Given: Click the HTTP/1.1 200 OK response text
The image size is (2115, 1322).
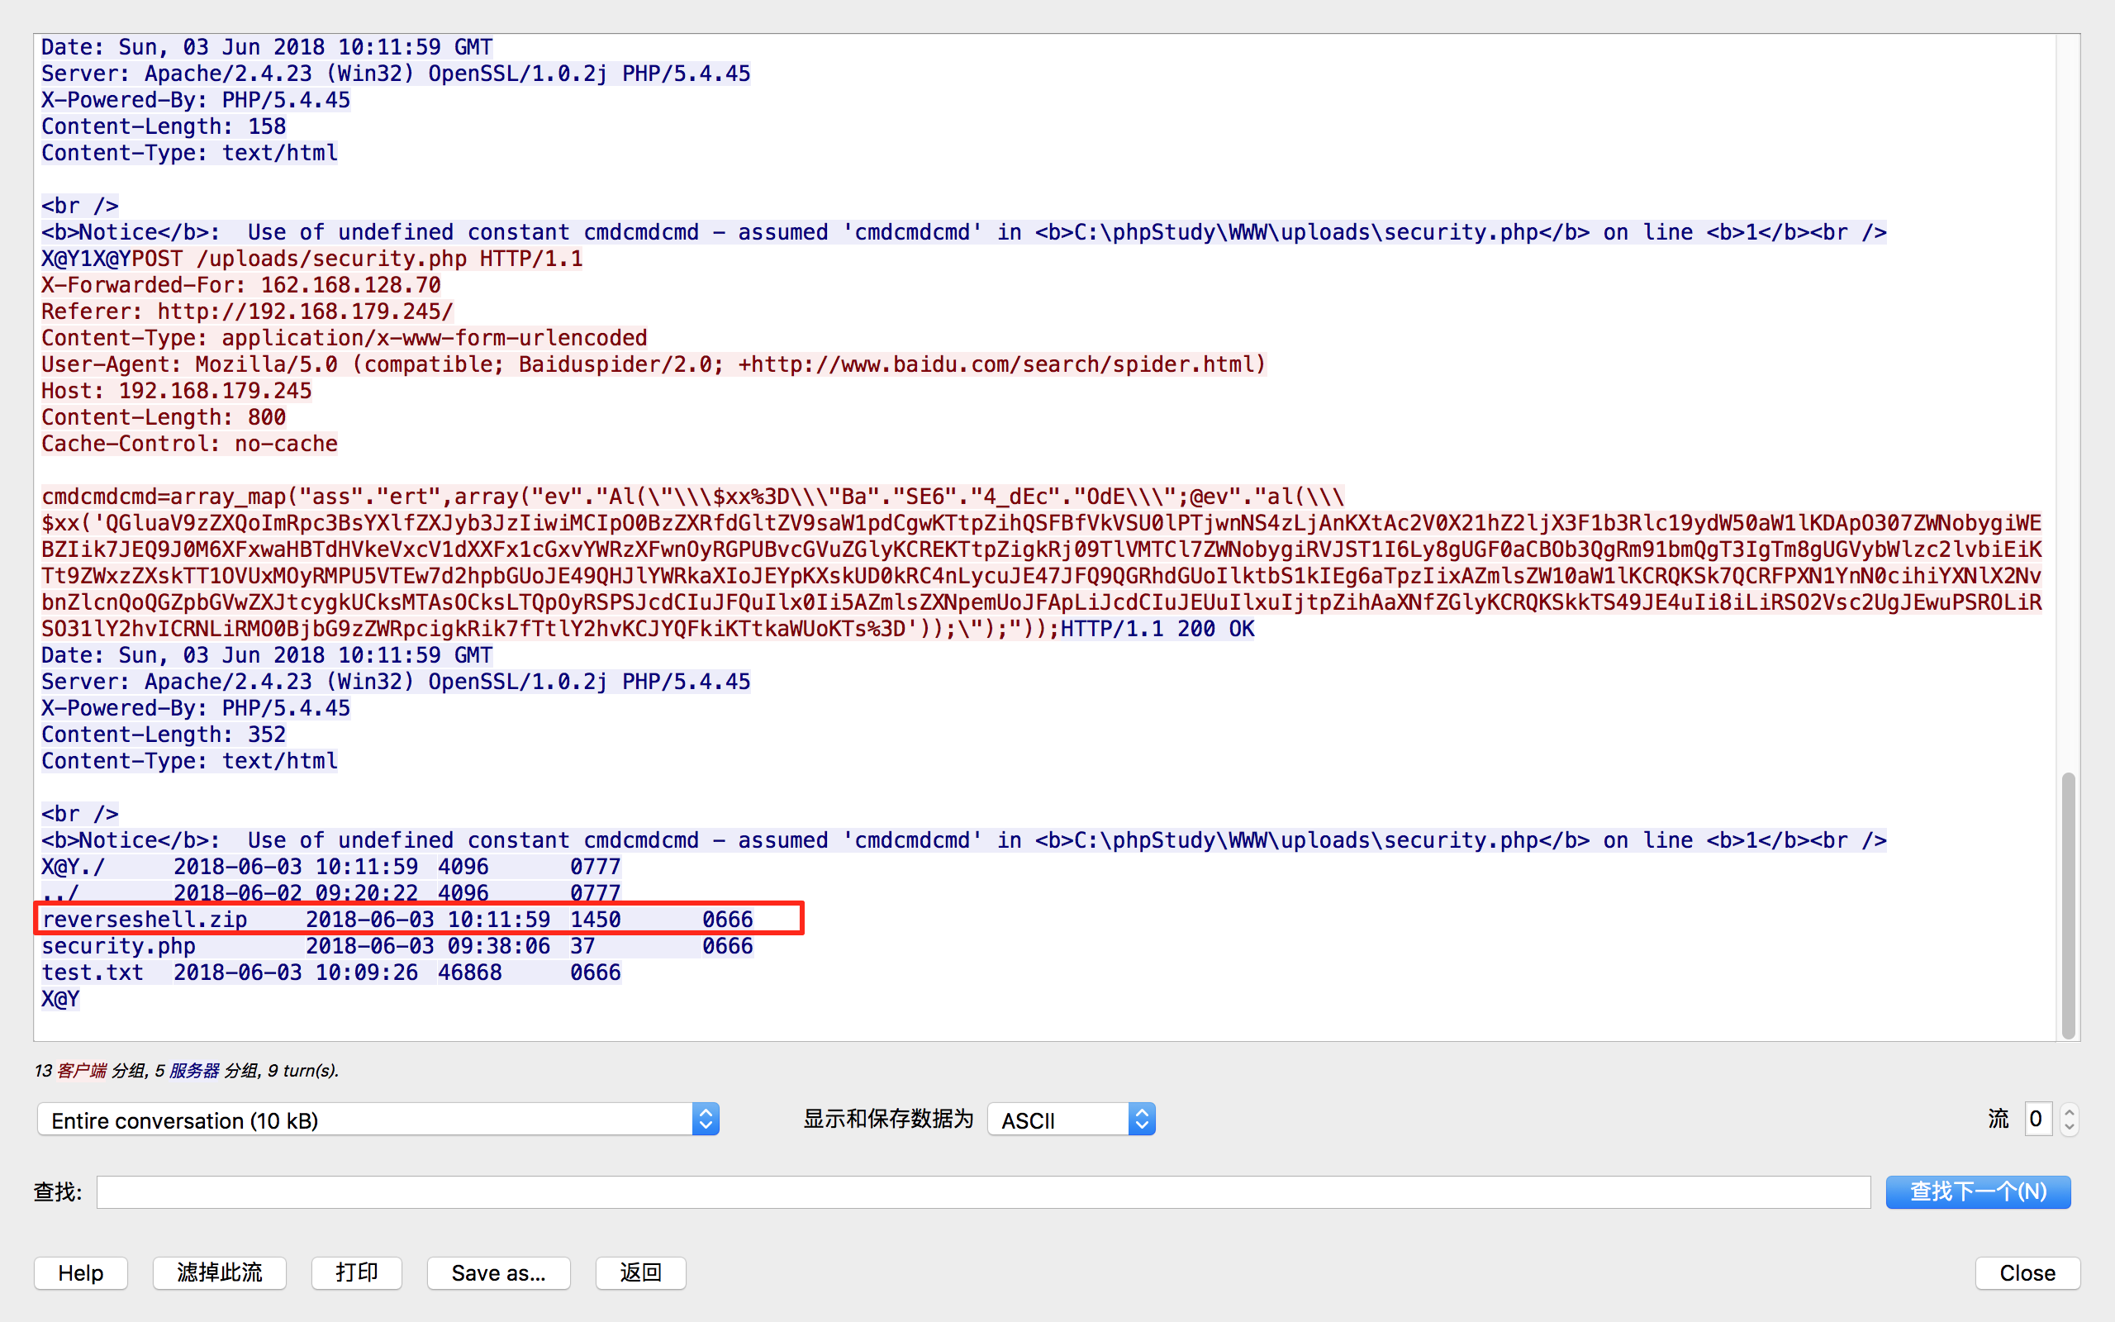Looking at the screenshot, I should click(1157, 629).
